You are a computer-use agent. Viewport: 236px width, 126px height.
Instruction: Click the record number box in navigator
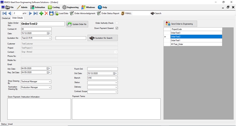pyautogui.click(x=17, y=13)
